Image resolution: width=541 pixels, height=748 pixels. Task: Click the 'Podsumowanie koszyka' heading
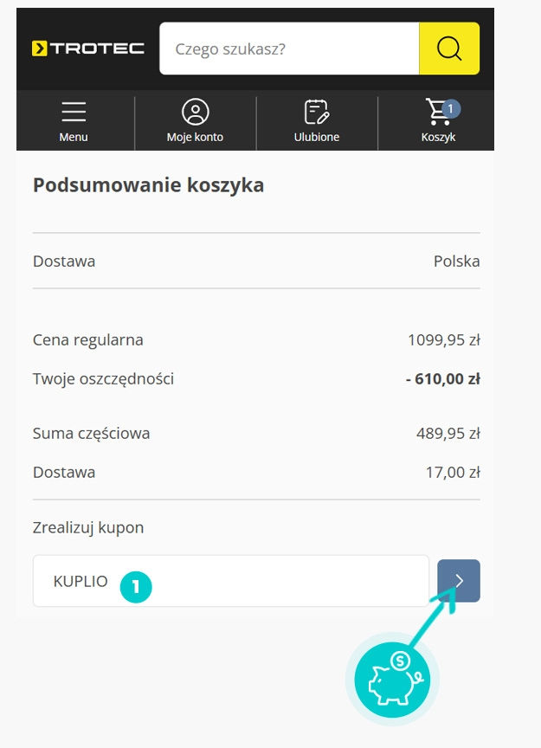[x=148, y=185]
